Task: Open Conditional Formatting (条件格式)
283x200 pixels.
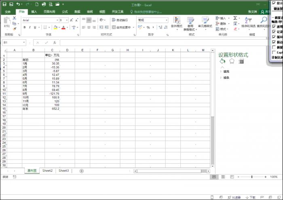Action: (x=177, y=23)
